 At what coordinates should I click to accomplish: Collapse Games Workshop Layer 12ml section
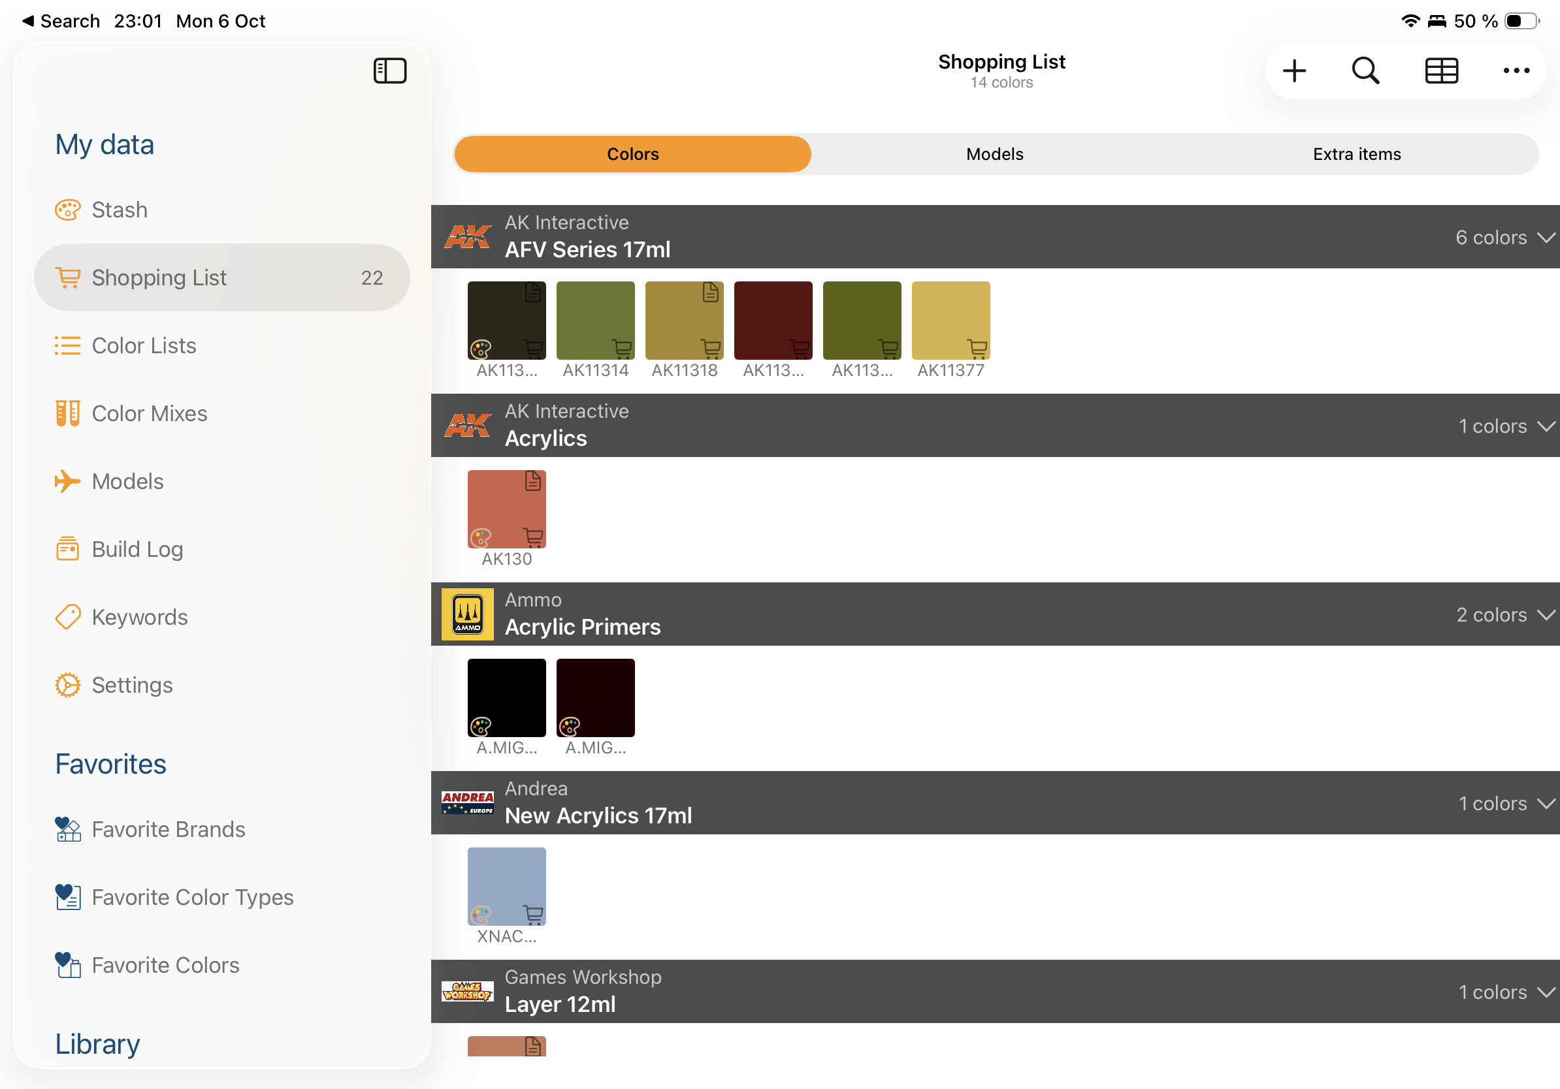click(1546, 992)
